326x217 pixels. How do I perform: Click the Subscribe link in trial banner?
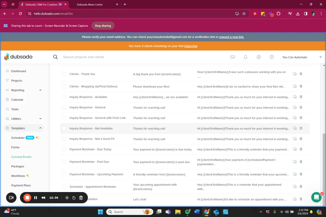click(191, 46)
